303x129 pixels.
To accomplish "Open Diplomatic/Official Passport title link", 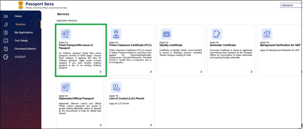I will click(x=76, y=98).
